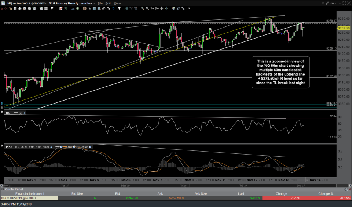
Task: Click the Ask Size column header
Action: (201, 193)
